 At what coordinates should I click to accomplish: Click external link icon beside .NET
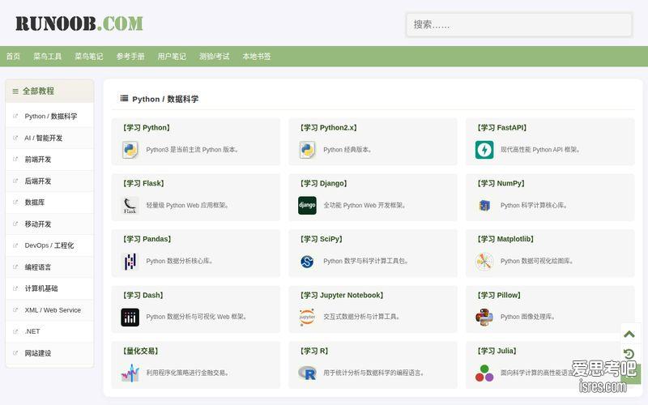coord(15,331)
